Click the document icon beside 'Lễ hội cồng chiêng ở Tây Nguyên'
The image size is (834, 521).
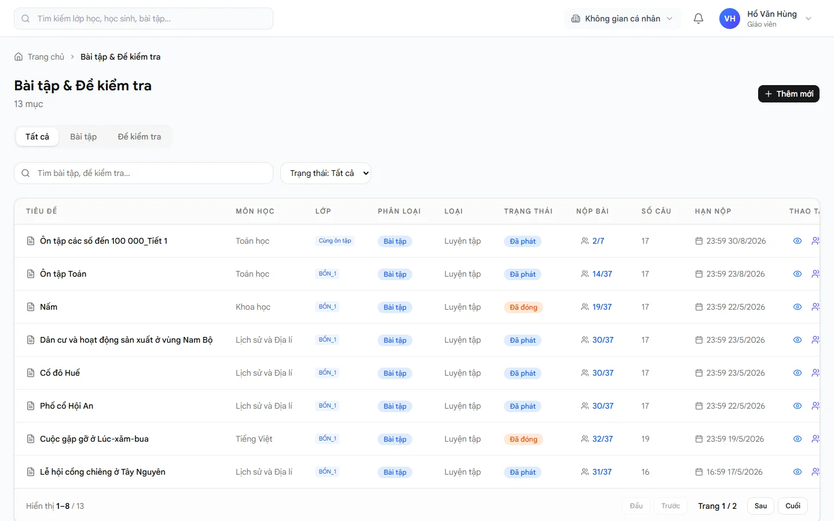pyautogui.click(x=31, y=472)
